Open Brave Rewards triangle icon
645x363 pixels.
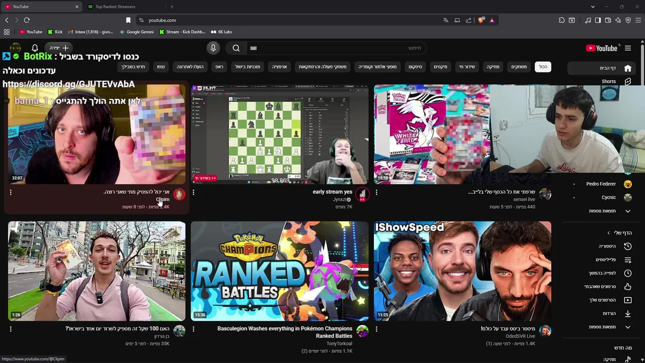pyautogui.click(x=492, y=20)
